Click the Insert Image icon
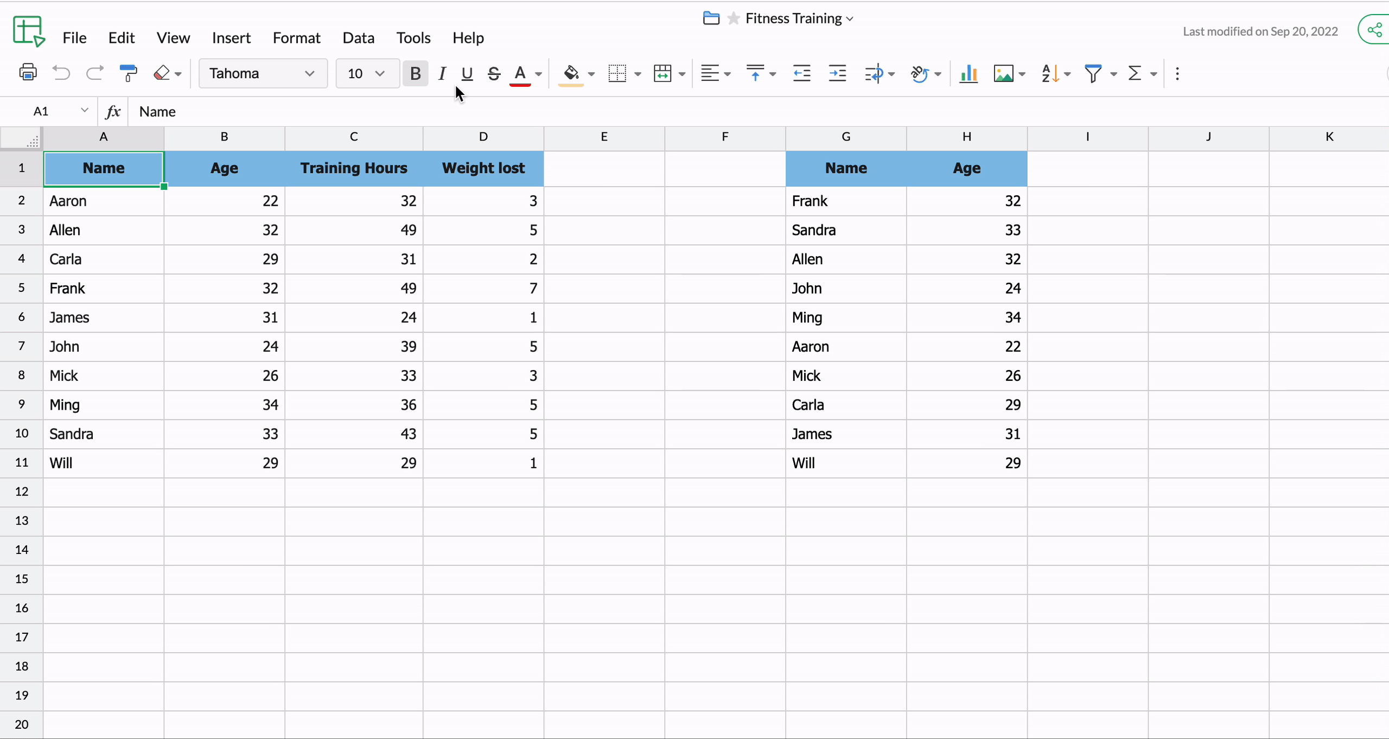Viewport: 1389px width, 739px height. tap(1003, 73)
